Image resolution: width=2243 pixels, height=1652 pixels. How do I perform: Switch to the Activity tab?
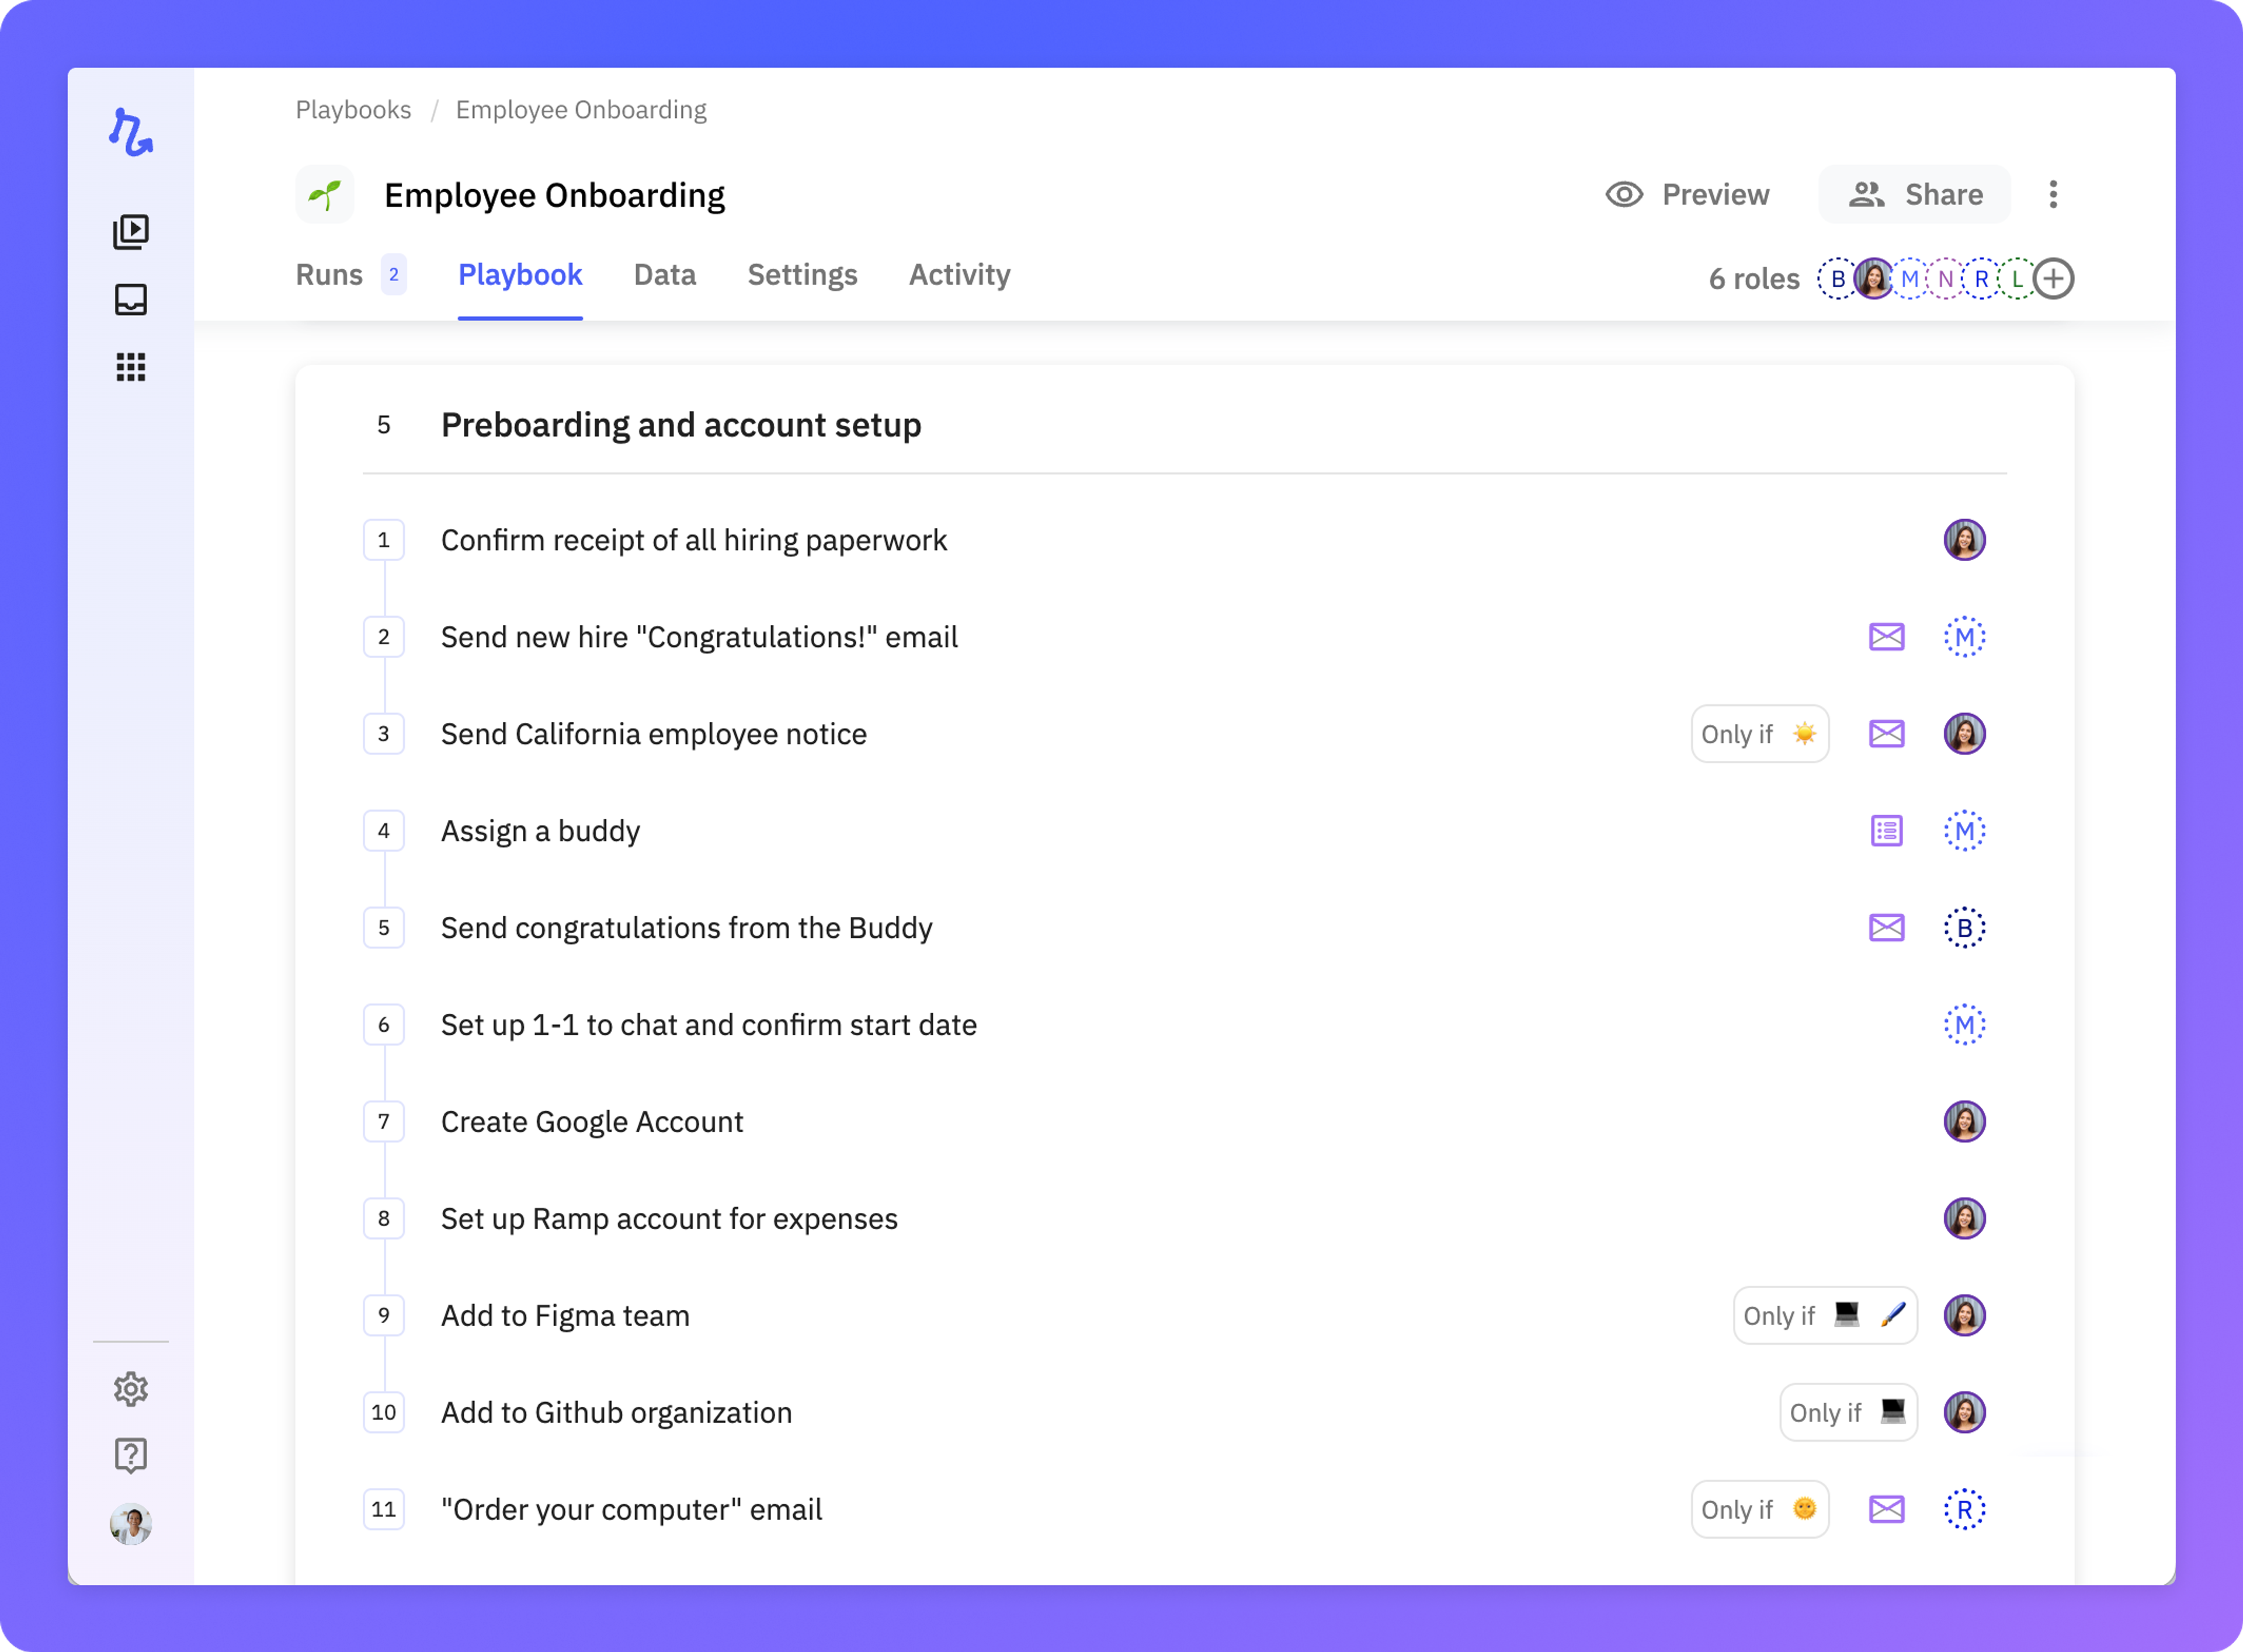click(x=959, y=275)
